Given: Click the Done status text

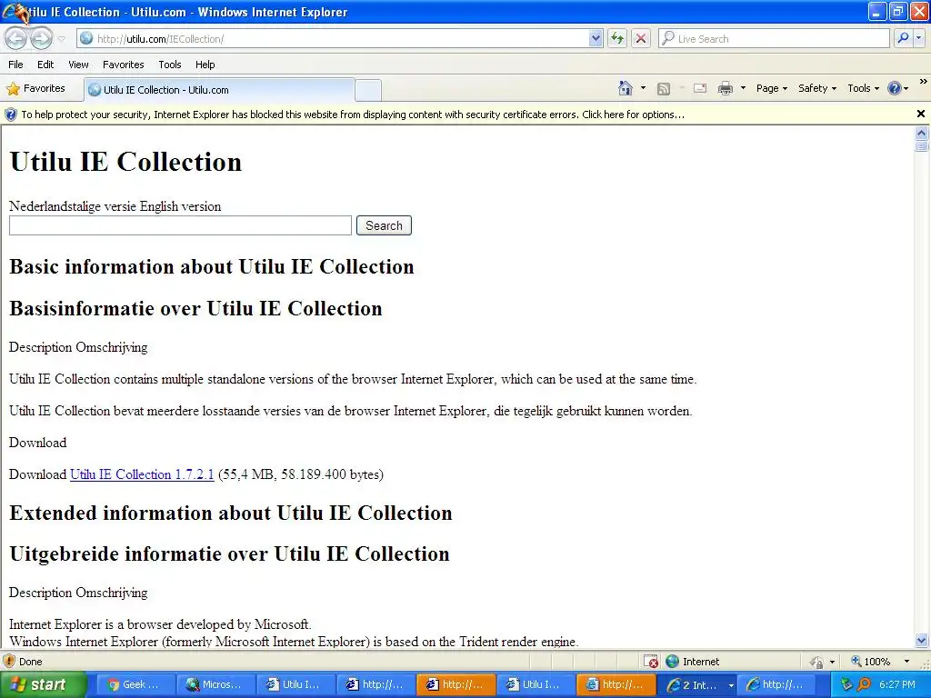Looking at the screenshot, I should pos(30,662).
